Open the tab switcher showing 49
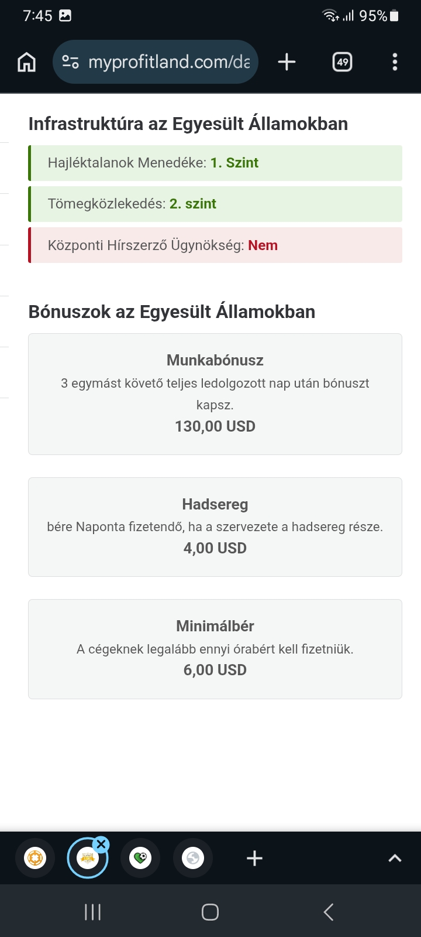This screenshot has width=421, height=937. point(342,62)
